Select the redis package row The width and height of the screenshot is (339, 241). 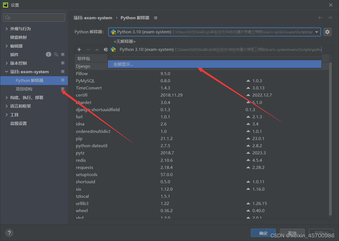[x=202, y=160]
